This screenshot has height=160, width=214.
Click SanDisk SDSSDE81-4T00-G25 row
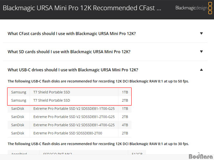[x=70, y=125]
